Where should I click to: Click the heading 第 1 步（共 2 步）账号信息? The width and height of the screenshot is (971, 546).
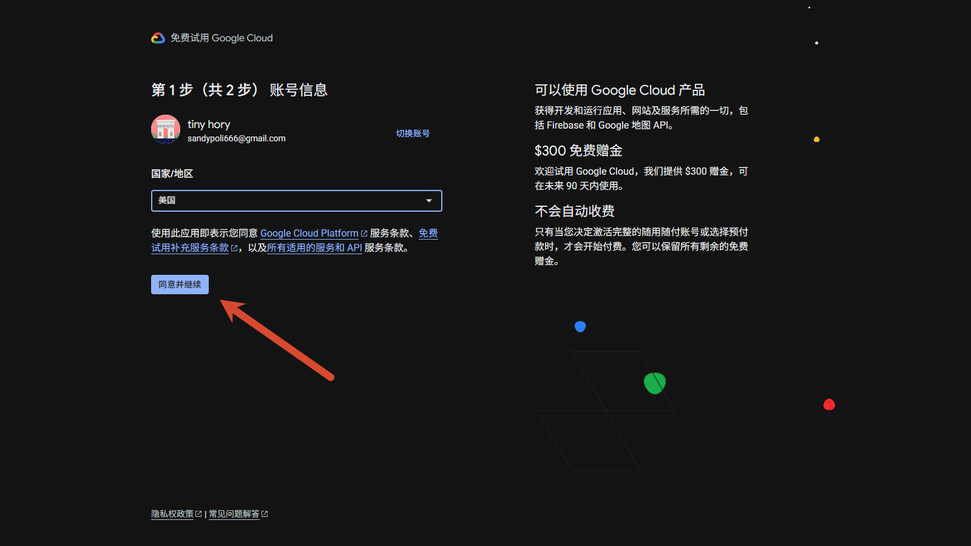239,90
